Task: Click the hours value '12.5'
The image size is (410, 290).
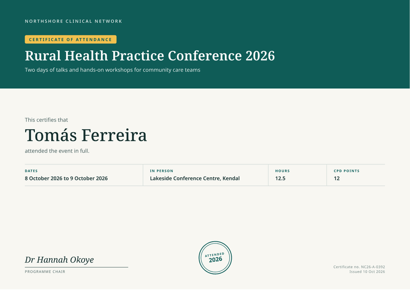Action: 280,178
